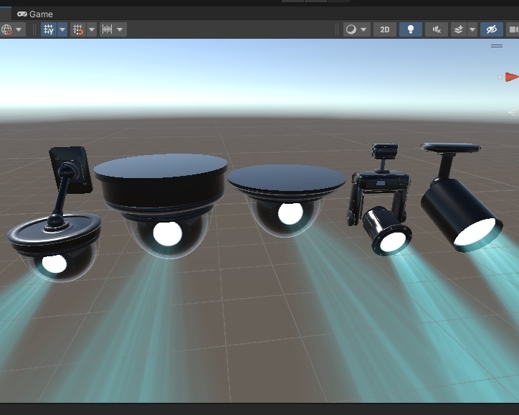
Task: Toggle the global handle rotation globe icon
Action: click(6, 29)
